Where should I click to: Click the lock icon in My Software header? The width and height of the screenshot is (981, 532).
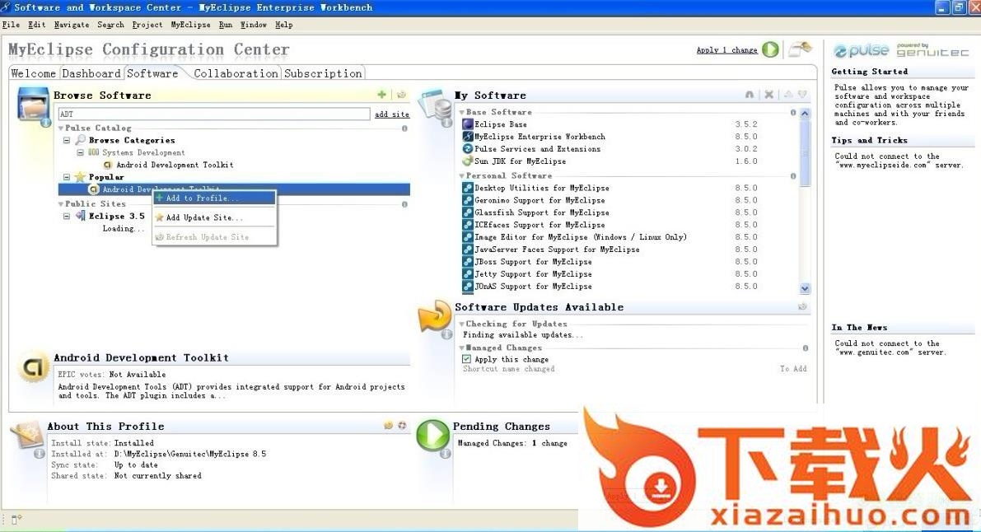pos(750,95)
